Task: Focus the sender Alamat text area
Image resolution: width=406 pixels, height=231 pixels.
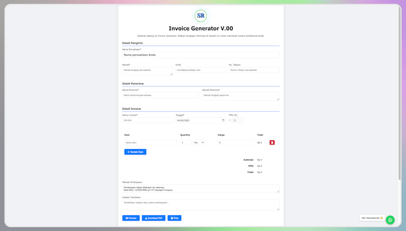Action: (x=147, y=71)
